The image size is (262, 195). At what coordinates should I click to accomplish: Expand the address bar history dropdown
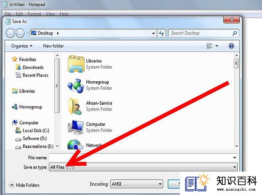153,33
